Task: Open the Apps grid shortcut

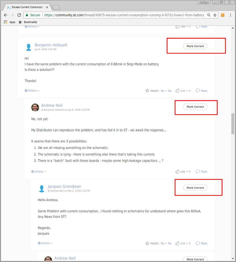Action: pyautogui.click(x=9, y=22)
